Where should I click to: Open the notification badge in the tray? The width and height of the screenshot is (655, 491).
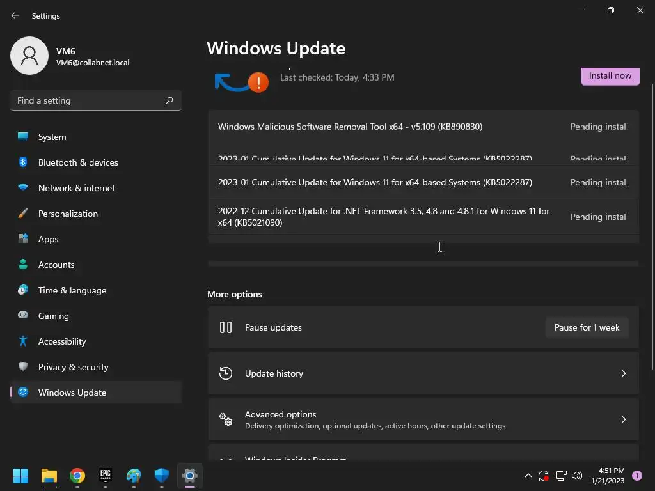tap(637, 476)
